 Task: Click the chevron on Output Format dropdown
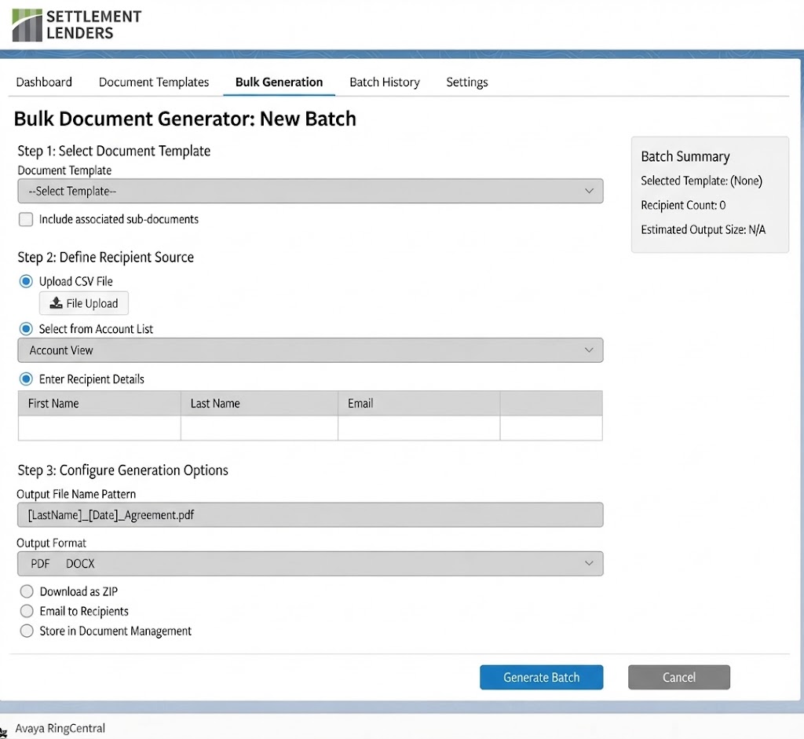pyautogui.click(x=589, y=563)
